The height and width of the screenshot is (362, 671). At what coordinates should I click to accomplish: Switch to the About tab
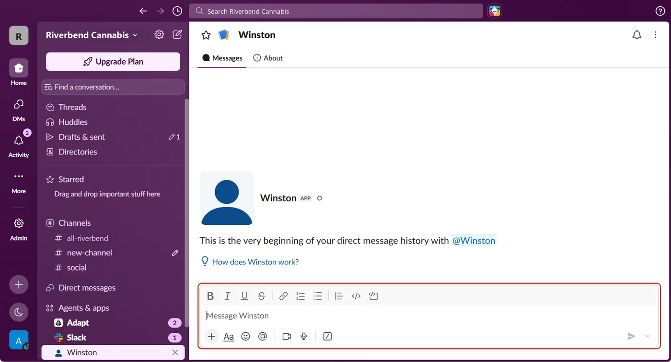click(x=268, y=58)
